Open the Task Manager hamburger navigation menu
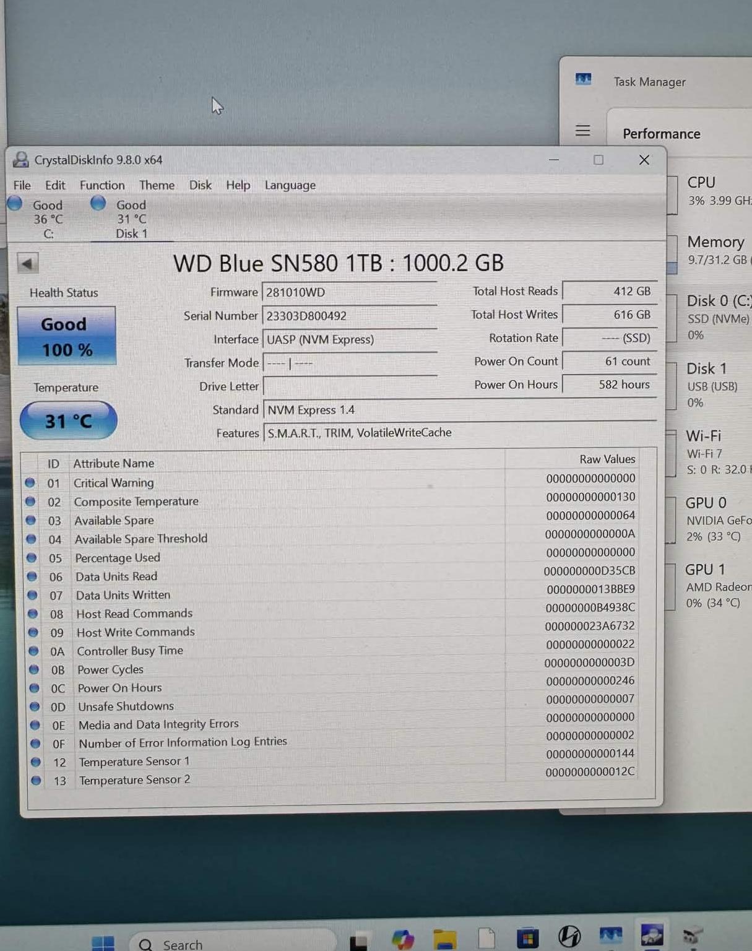This screenshot has width=752, height=951. tap(582, 131)
